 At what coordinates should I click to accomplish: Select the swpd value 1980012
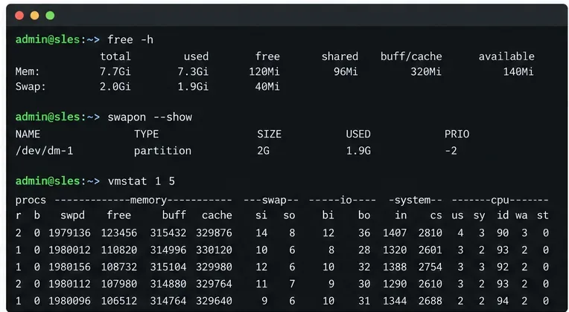point(70,250)
